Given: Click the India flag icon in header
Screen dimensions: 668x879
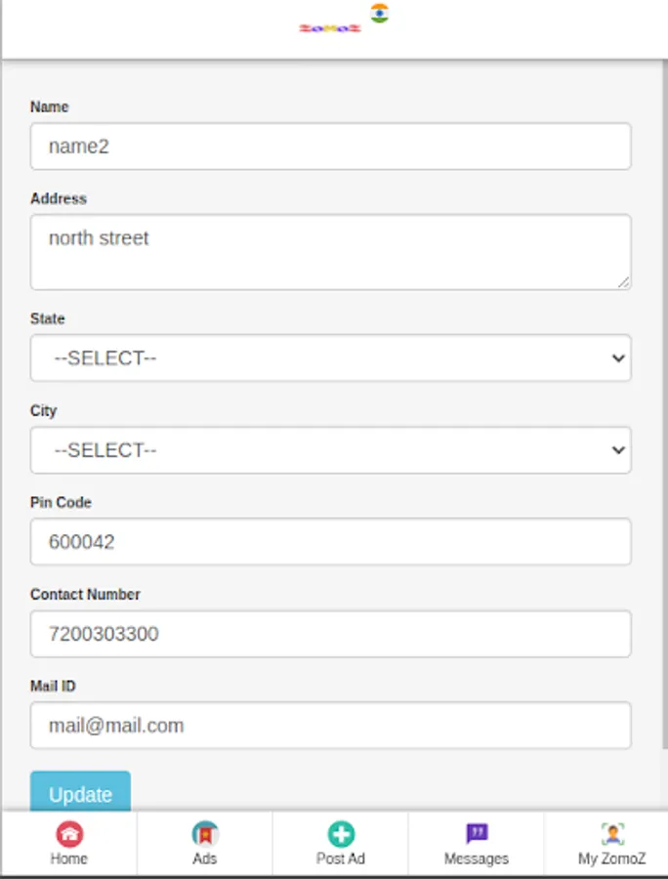Looking at the screenshot, I should point(380,13).
